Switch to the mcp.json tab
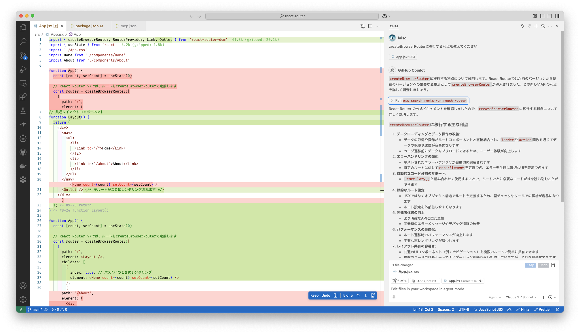This screenshot has height=334, width=580. 128,26
